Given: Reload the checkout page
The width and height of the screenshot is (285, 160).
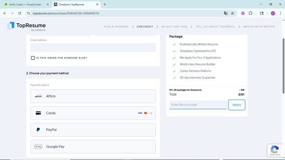Looking at the screenshot, I should [x=20, y=13].
